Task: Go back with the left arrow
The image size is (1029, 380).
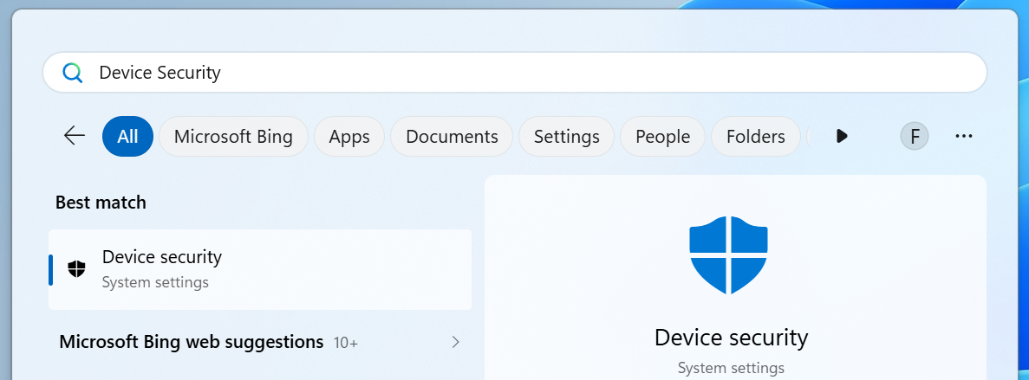Action: click(x=75, y=136)
